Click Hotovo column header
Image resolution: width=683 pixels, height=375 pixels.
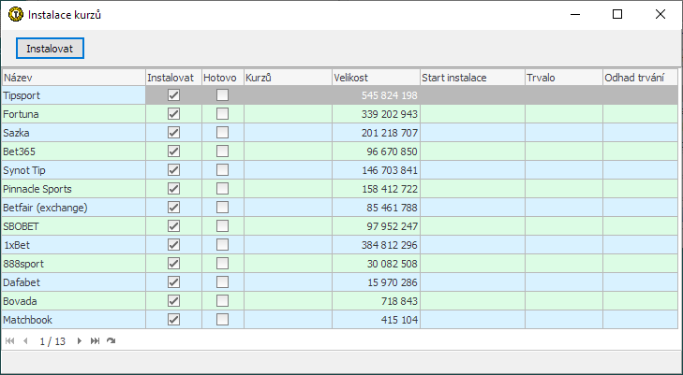tap(223, 78)
